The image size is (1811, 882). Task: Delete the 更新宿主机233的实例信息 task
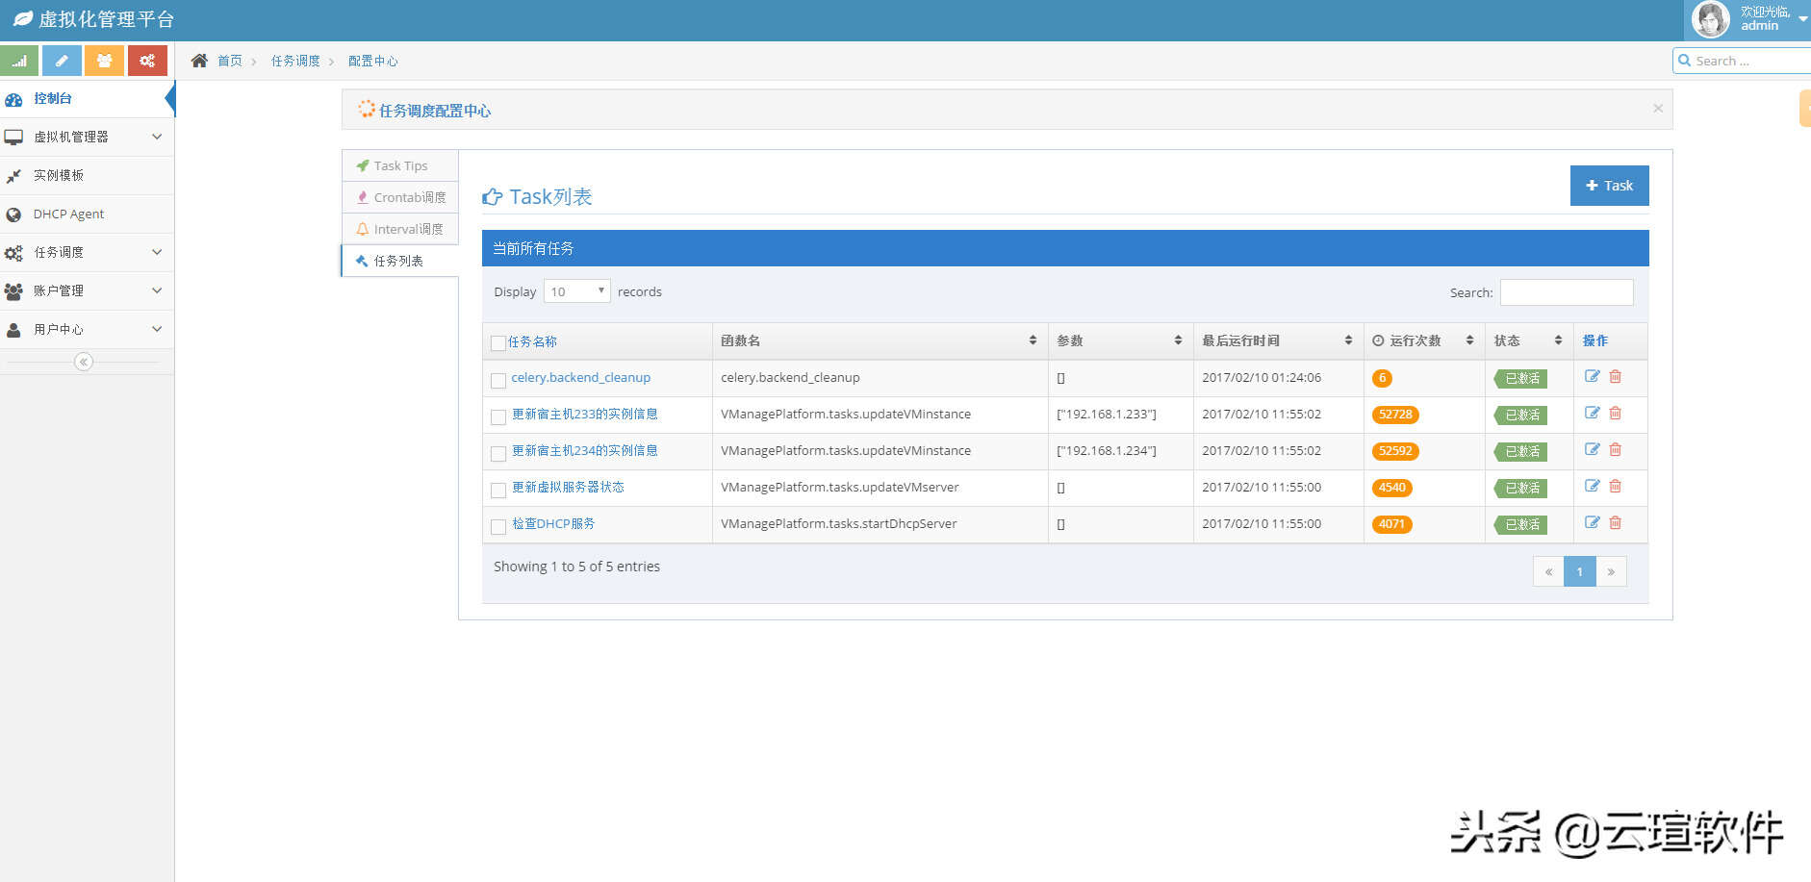click(x=1616, y=413)
